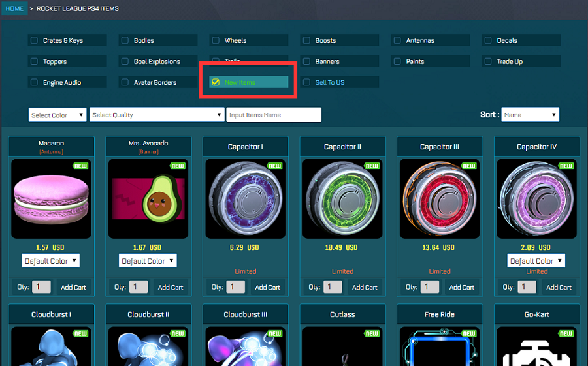Open the Go-Kart item image
The image size is (588, 366).
[x=536, y=346]
